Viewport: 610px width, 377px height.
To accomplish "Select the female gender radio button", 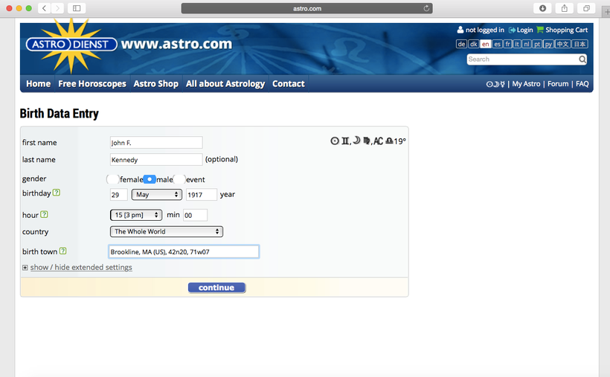I will pos(112,179).
